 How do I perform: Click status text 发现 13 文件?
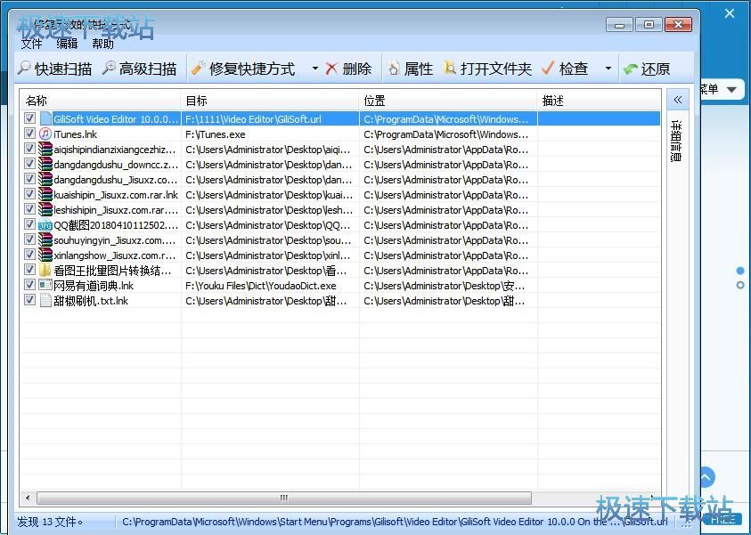click(x=49, y=522)
